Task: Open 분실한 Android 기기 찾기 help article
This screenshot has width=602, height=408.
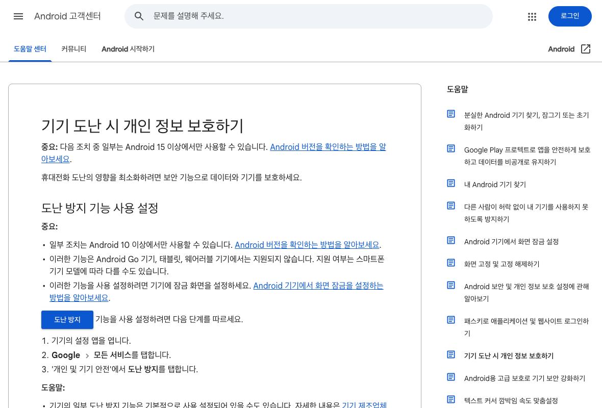Action: (526, 121)
